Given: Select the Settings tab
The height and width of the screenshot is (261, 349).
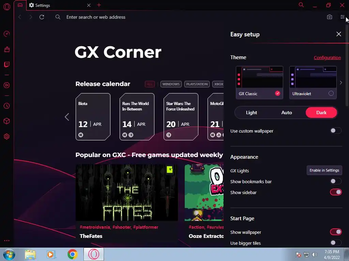Looking at the screenshot, I should 58,5.
